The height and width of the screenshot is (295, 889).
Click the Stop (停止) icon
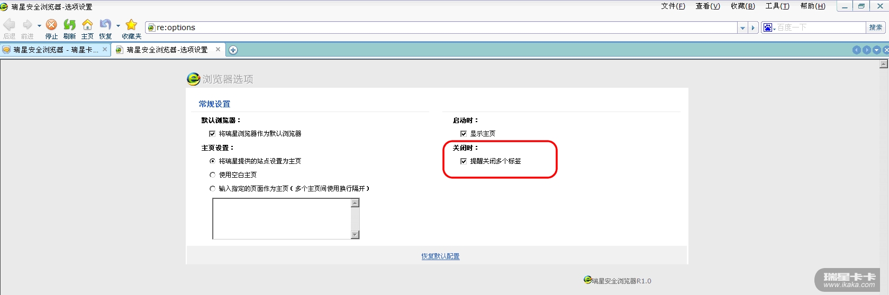pyautogui.click(x=51, y=25)
